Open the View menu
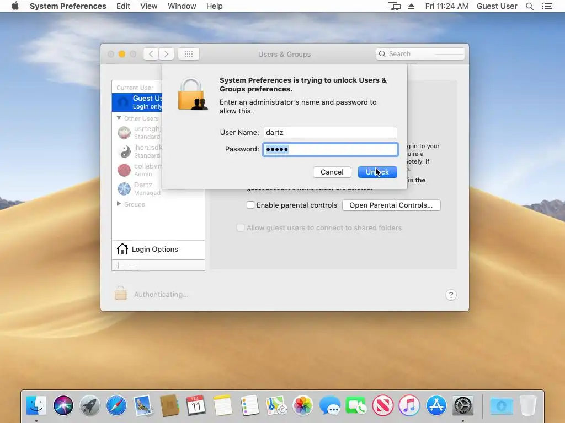Screen dimensions: 565x423 (x=148, y=6)
